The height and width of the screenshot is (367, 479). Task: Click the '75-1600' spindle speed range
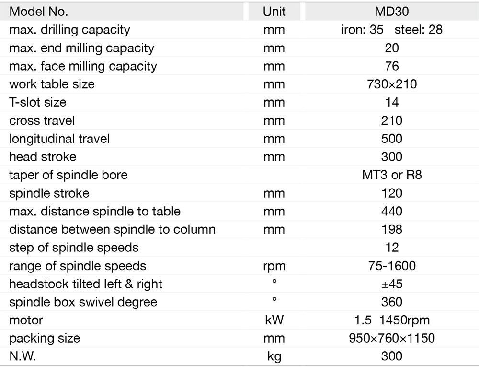(391, 266)
